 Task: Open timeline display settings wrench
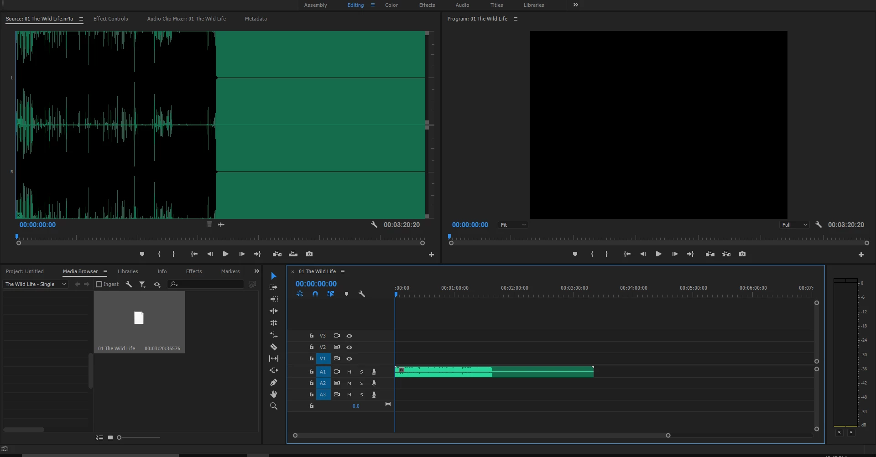pos(362,294)
